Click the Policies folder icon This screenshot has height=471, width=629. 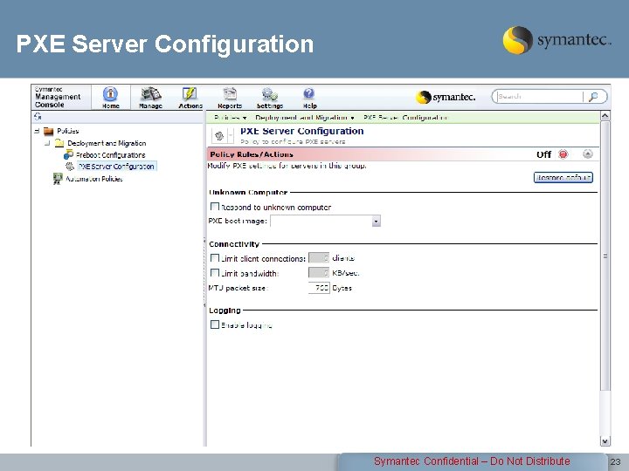[x=49, y=131]
